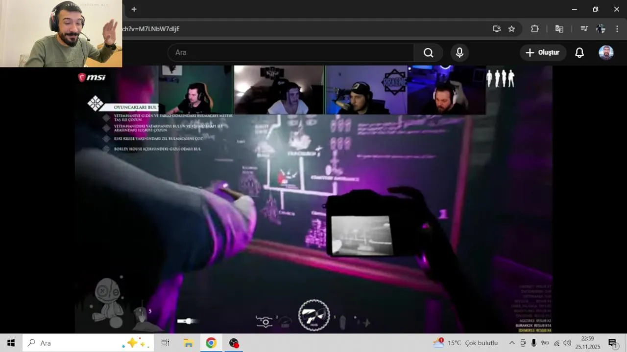The height and width of the screenshot is (352, 627).
Task: Open the media controls music-note icon
Action: pyautogui.click(x=584, y=29)
